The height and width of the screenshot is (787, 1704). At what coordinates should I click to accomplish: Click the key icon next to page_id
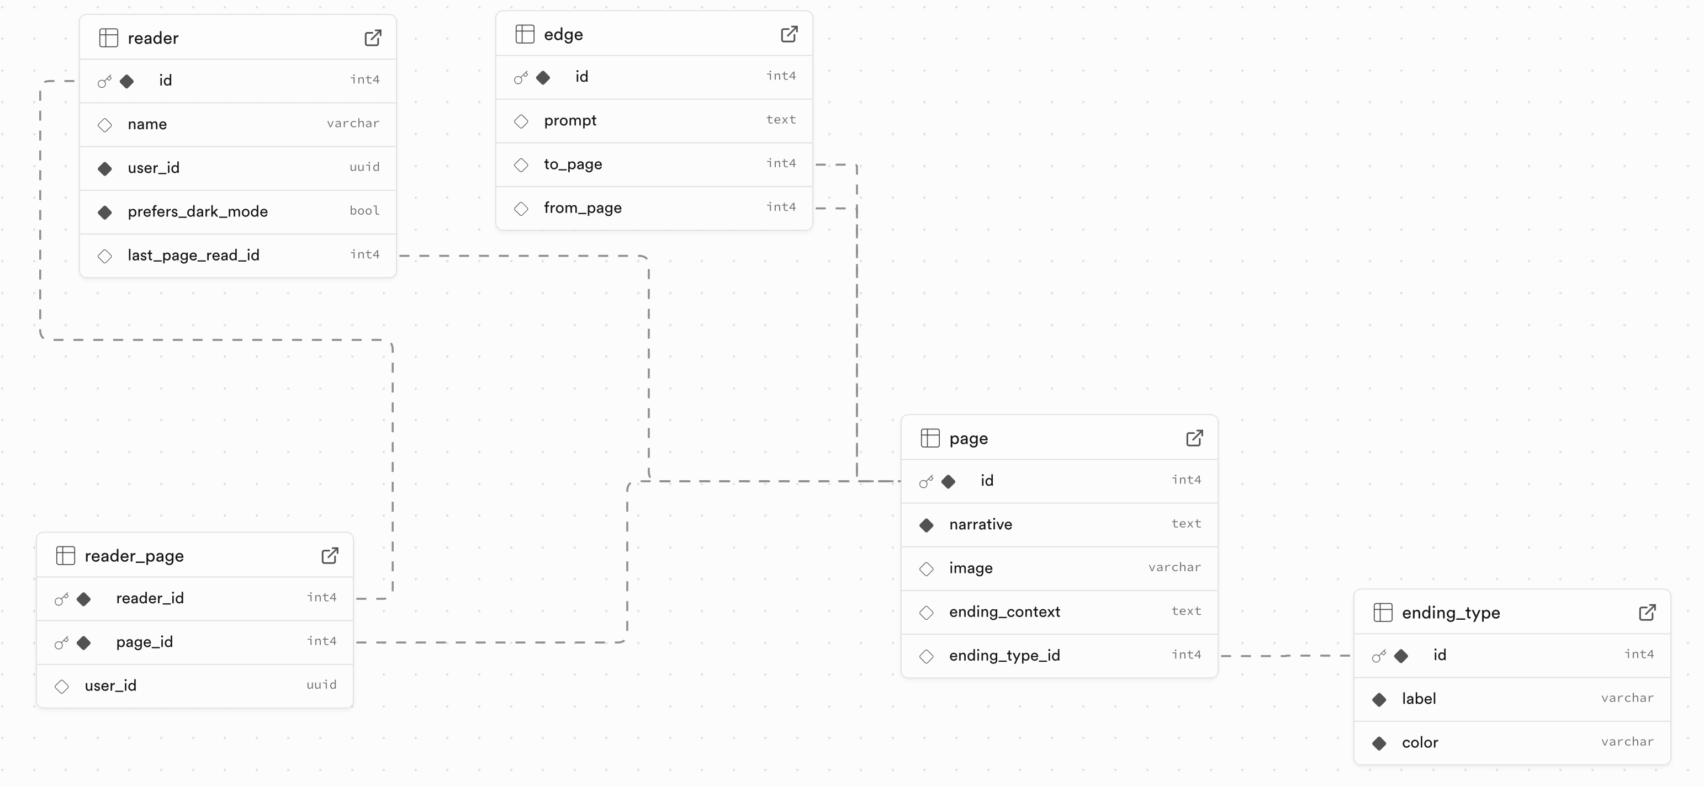[61, 643]
